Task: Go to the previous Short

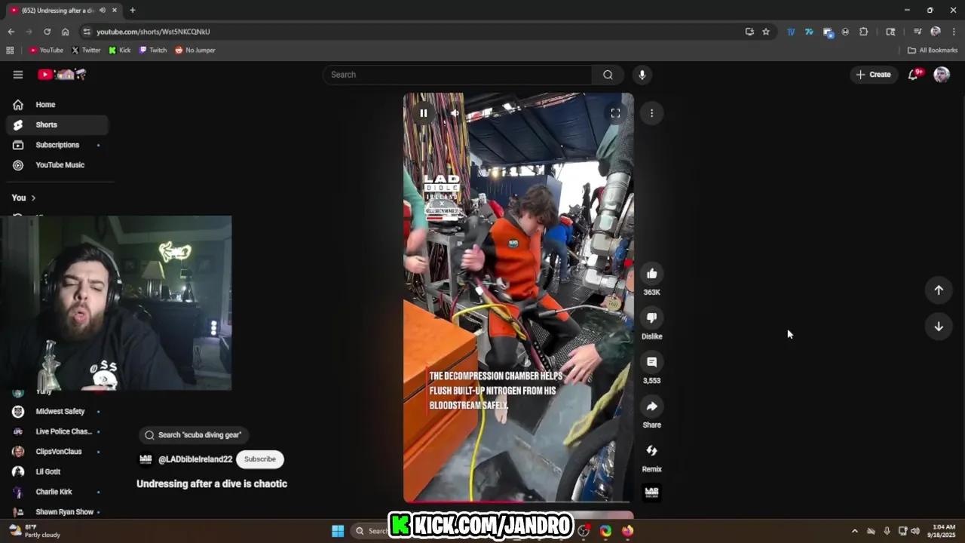Action: 939,290
